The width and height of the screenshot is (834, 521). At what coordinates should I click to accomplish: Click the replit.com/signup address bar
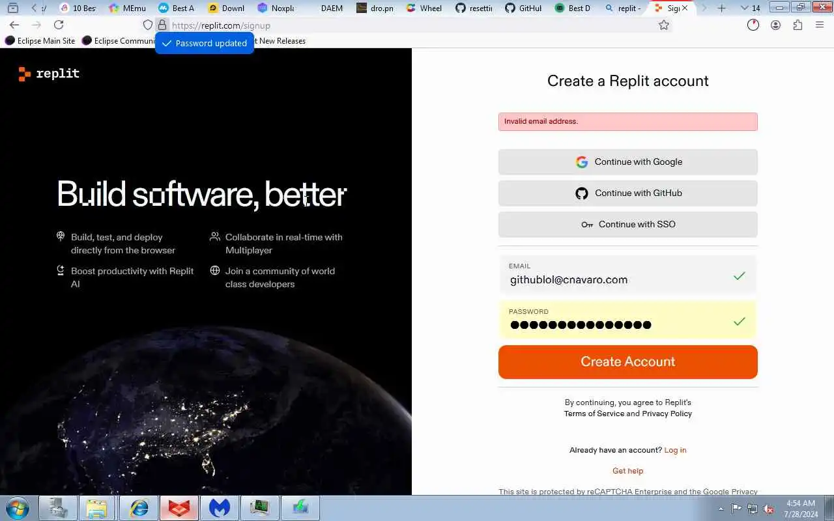(x=410, y=25)
